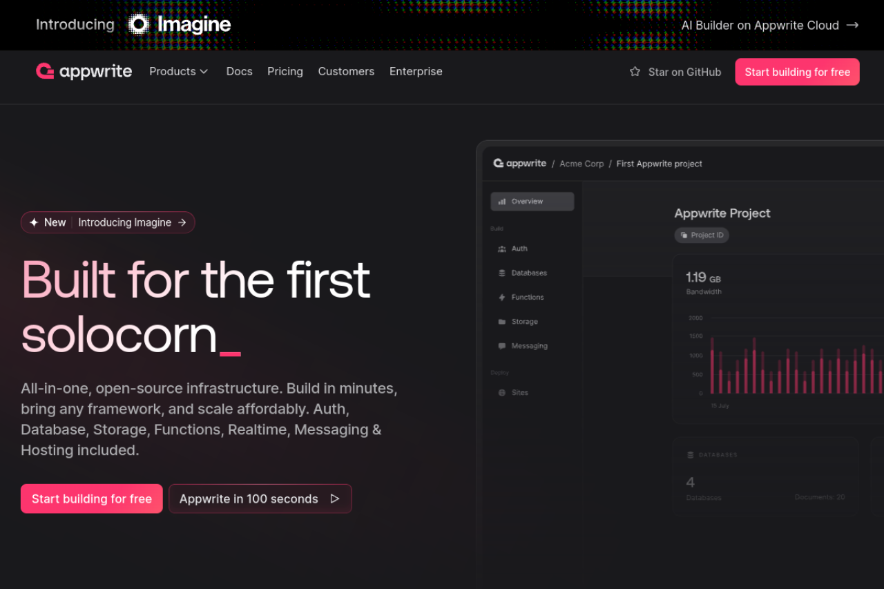Click the Appwrite logo in the navbar
The height and width of the screenshot is (589, 884).
pyautogui.click(x=84, y=71)
